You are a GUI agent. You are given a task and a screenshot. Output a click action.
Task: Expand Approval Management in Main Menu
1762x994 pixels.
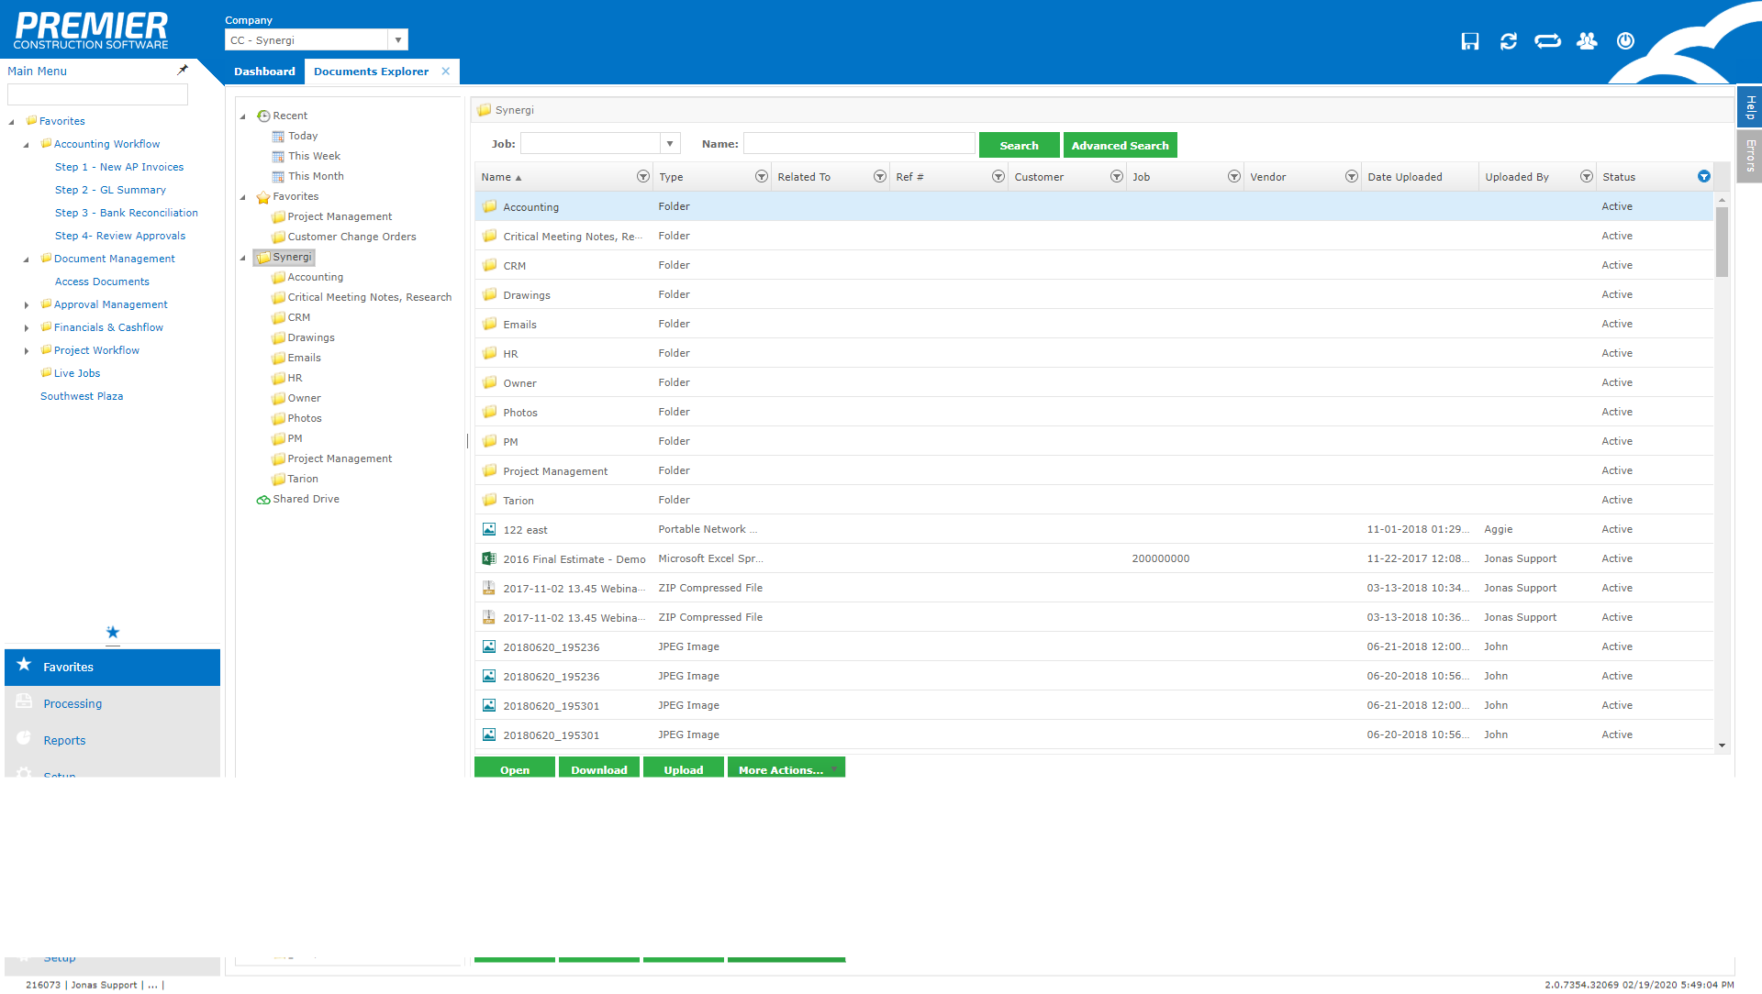(x=27, y=305)
